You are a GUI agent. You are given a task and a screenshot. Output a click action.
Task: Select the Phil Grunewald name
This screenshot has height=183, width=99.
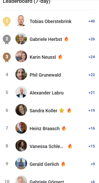point(45,75)
